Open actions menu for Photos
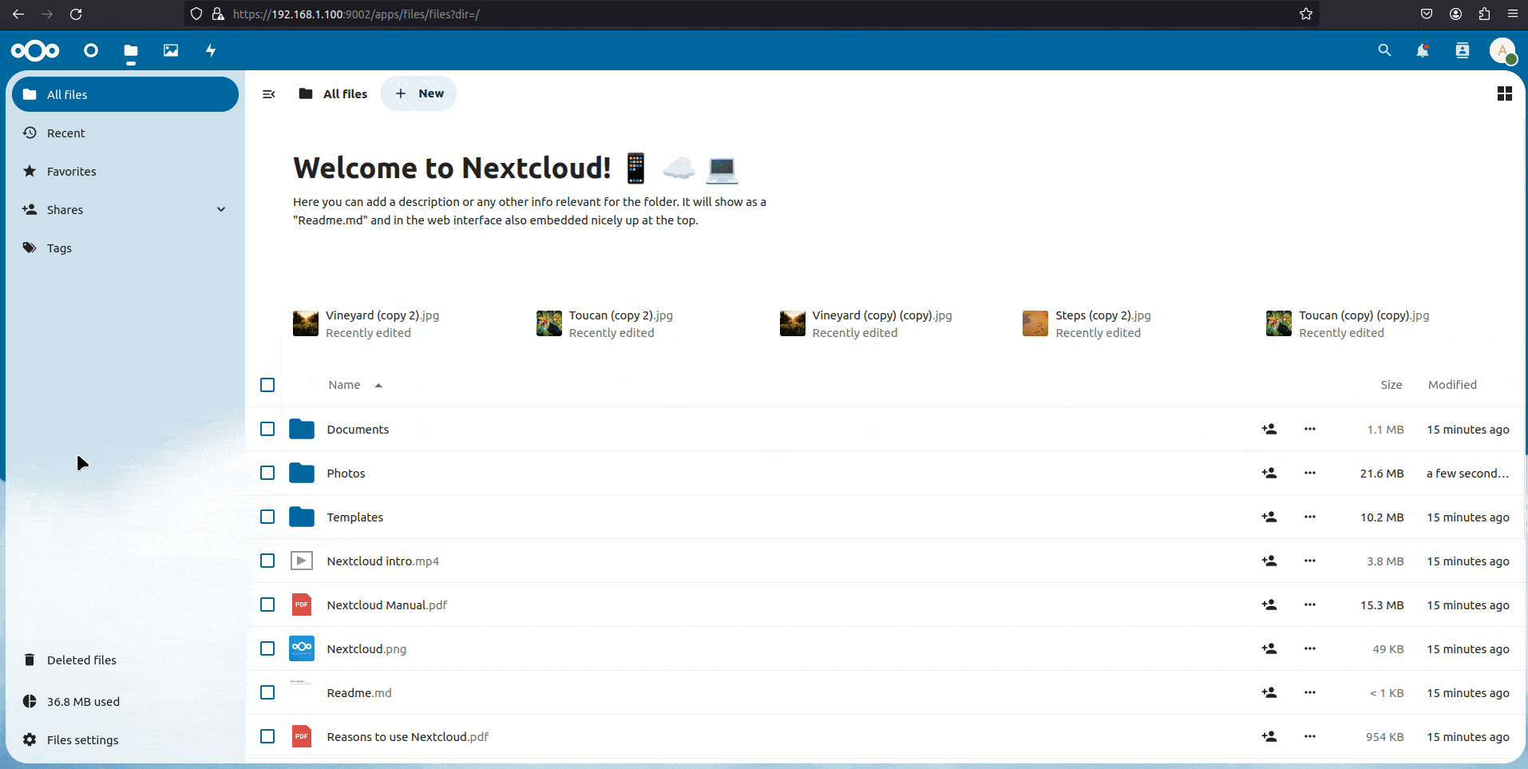 [1310, 473]
